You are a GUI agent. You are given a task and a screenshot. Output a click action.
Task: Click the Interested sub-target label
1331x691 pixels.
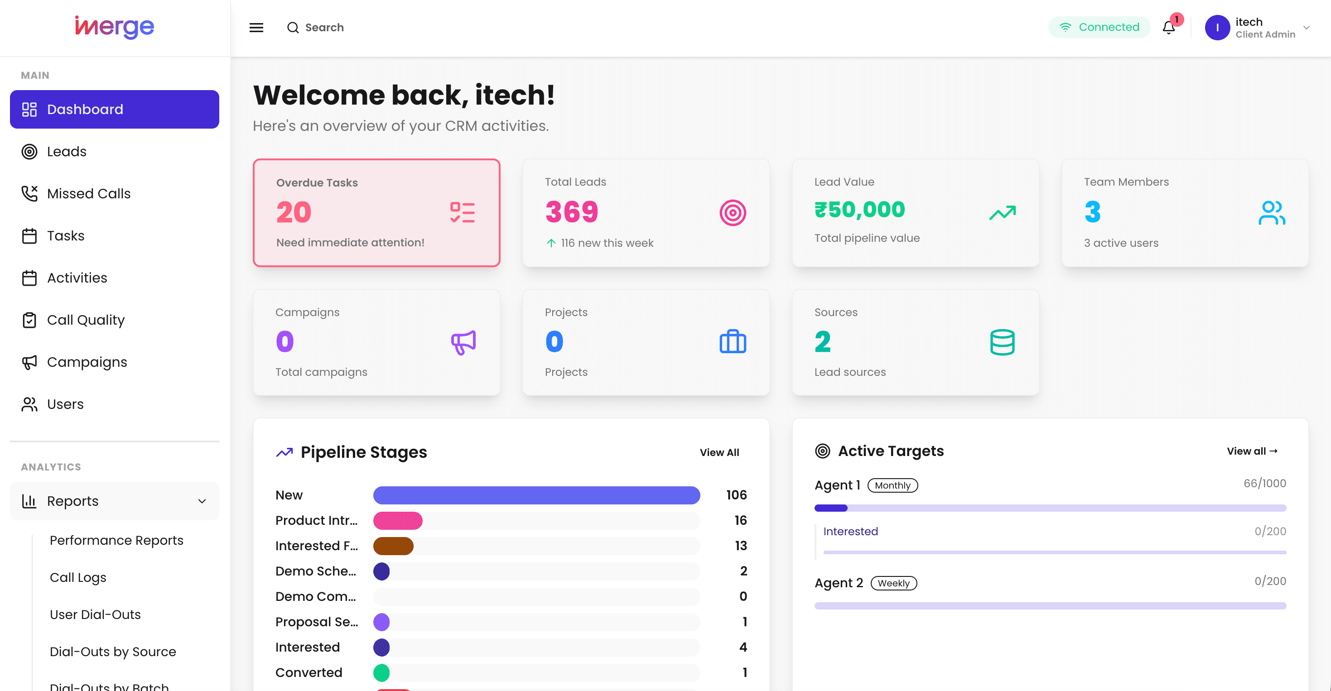850,532
